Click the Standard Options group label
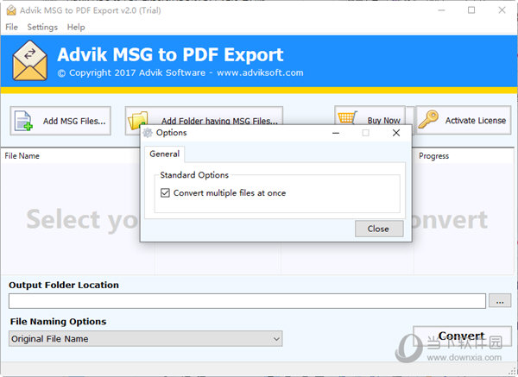Viewport: 518px width, 377px height. tap(194, 175)
